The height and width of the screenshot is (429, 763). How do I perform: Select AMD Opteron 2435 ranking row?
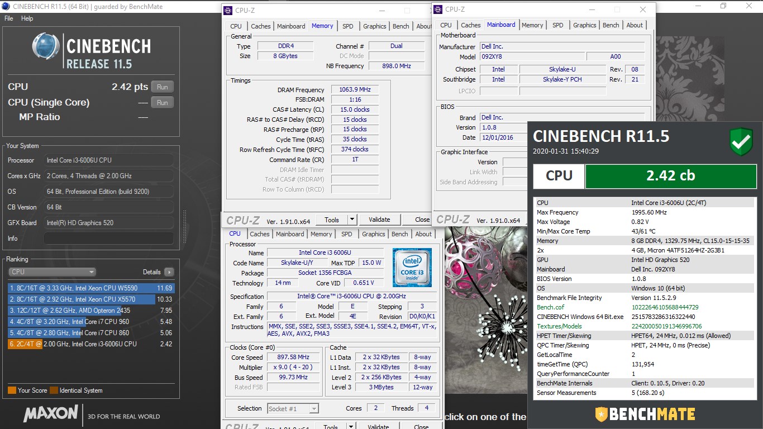click(91, 311)
